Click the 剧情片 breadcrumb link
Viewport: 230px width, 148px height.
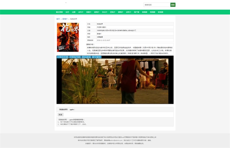pos(65,19)
